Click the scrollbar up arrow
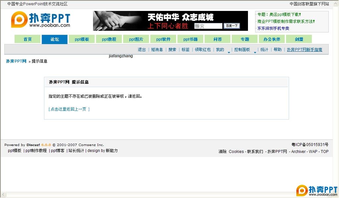 336,4
